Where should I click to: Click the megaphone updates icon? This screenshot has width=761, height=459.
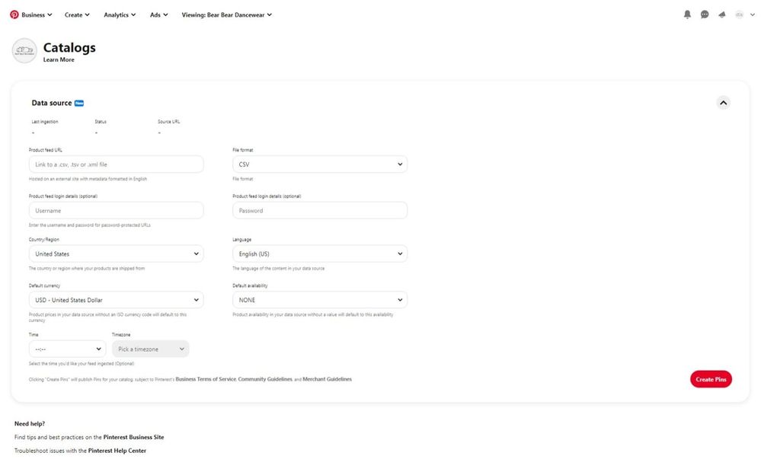pos(721,14)
